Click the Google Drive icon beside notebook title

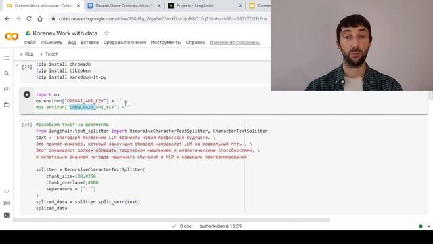point(28,33)
